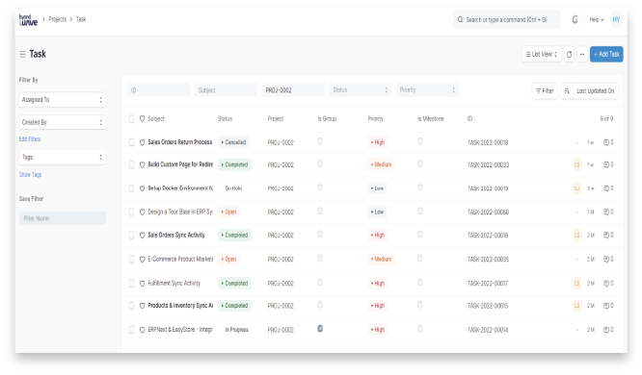Image resolution: width=642 pixels, height=375 pixels.
Task: Open comments for TASK-2022-00016
Action: [x=608, y=236]
